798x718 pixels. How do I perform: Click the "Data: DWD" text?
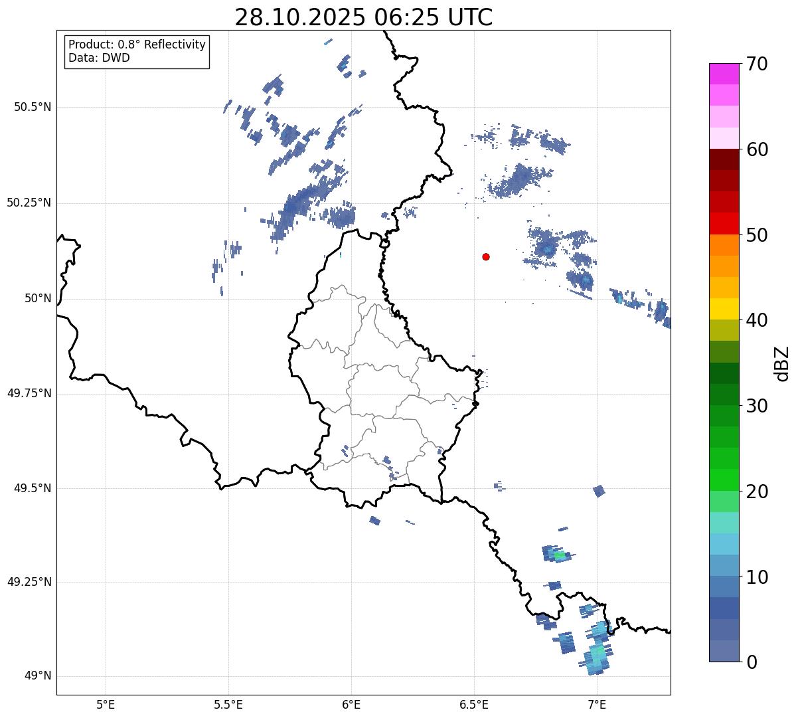coord(99,58)
